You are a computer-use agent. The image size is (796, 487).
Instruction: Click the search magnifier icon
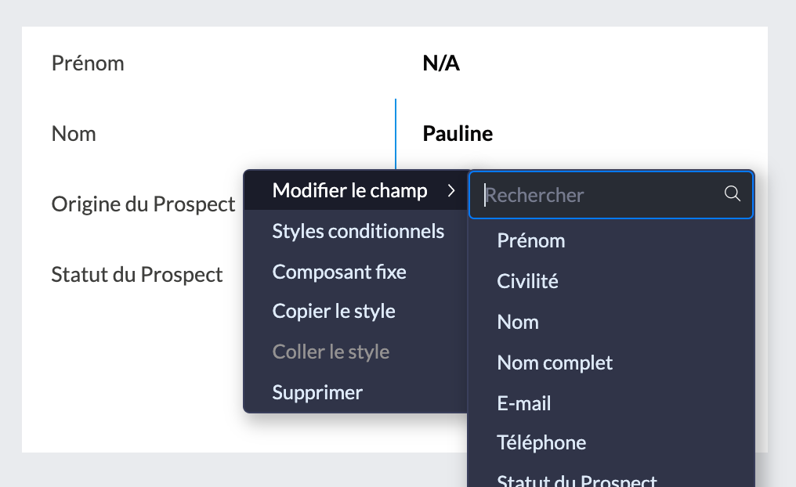(733, 194)
